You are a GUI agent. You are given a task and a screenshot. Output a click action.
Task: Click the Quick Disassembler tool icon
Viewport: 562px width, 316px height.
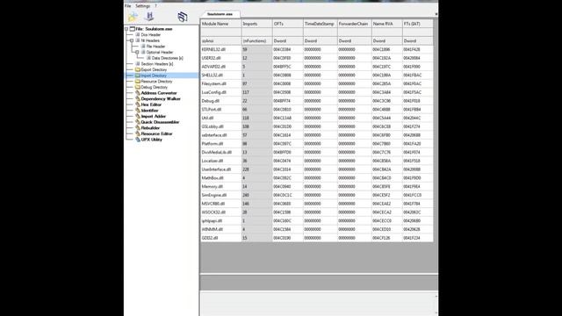coord(138,122)
